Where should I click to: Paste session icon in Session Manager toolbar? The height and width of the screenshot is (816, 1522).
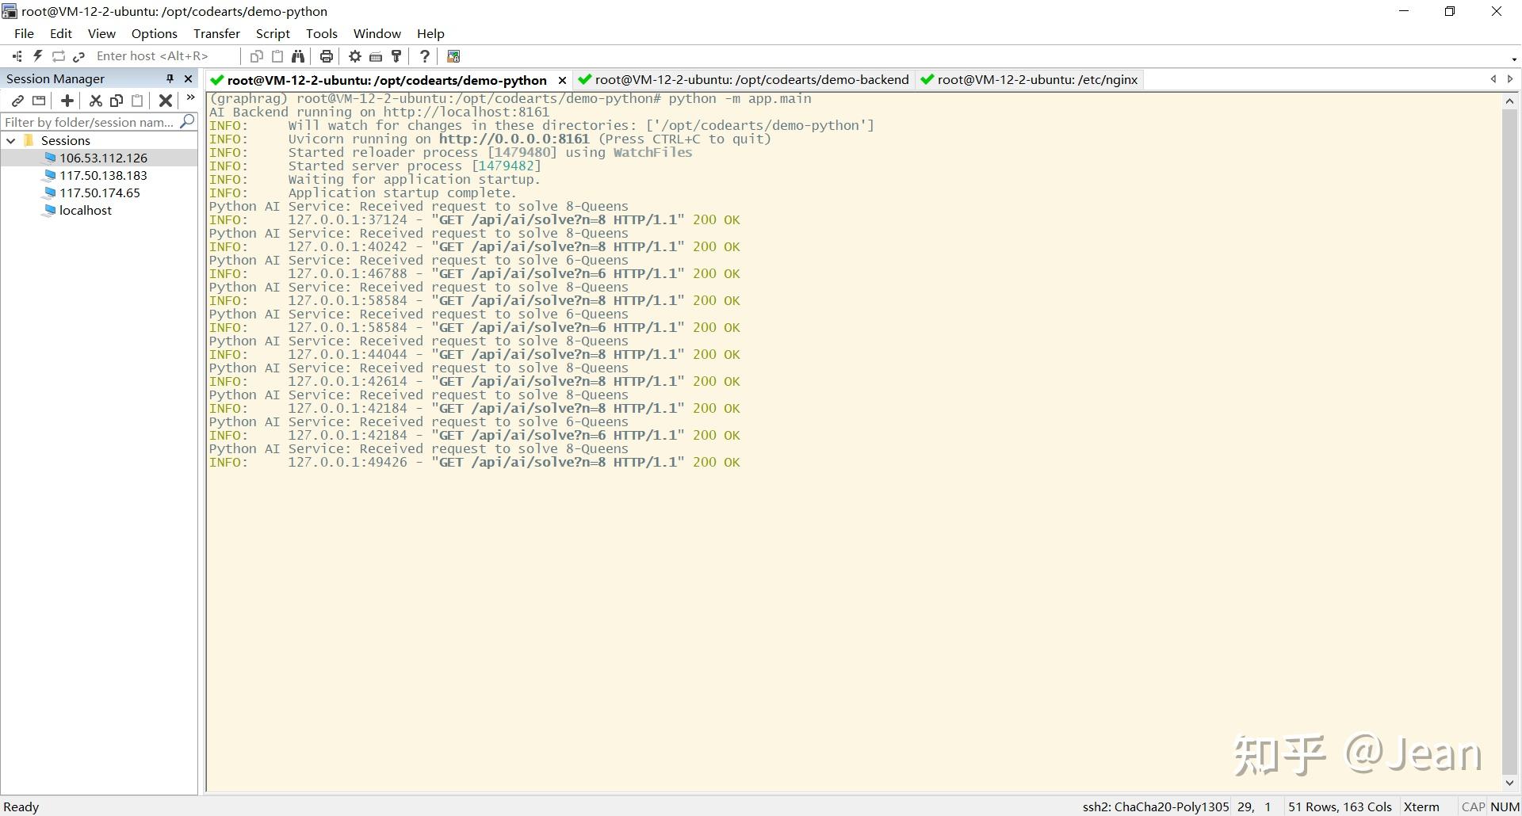click(x=137, y=101)
